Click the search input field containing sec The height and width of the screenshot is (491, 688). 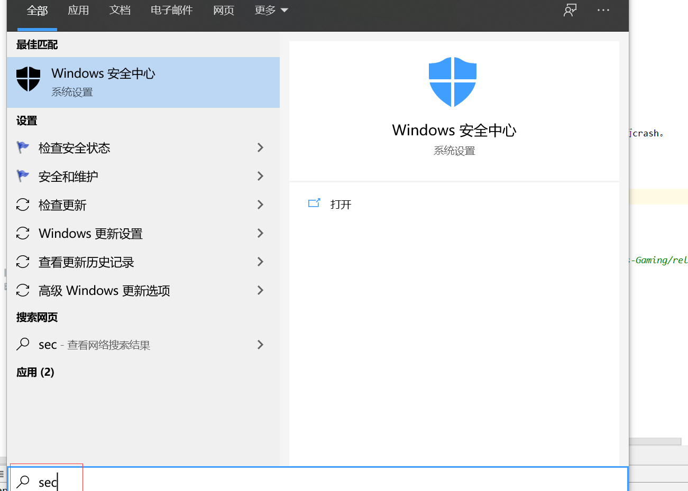317,482
